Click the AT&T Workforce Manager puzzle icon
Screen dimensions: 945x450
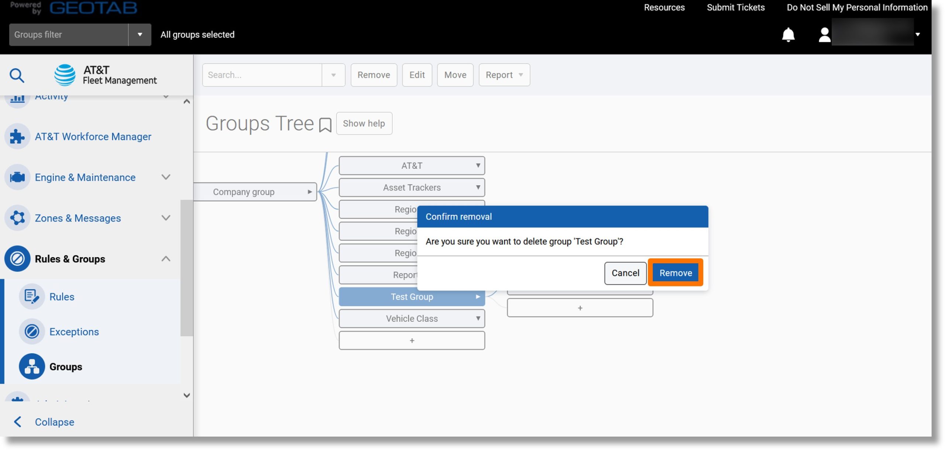pyautogui.click(x=17, y=137)
